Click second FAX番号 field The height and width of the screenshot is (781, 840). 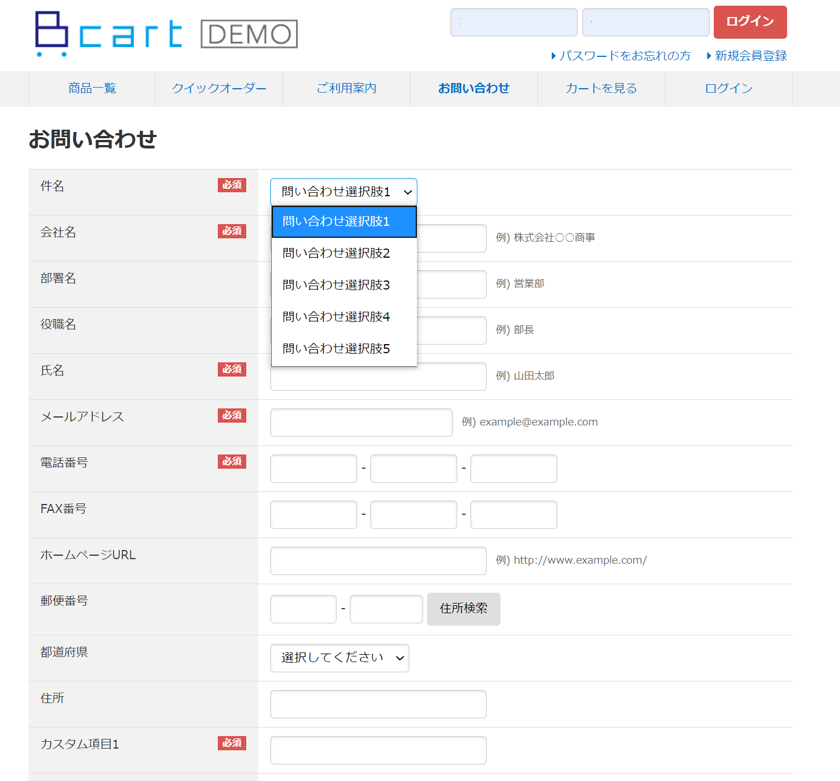(413, 515)
